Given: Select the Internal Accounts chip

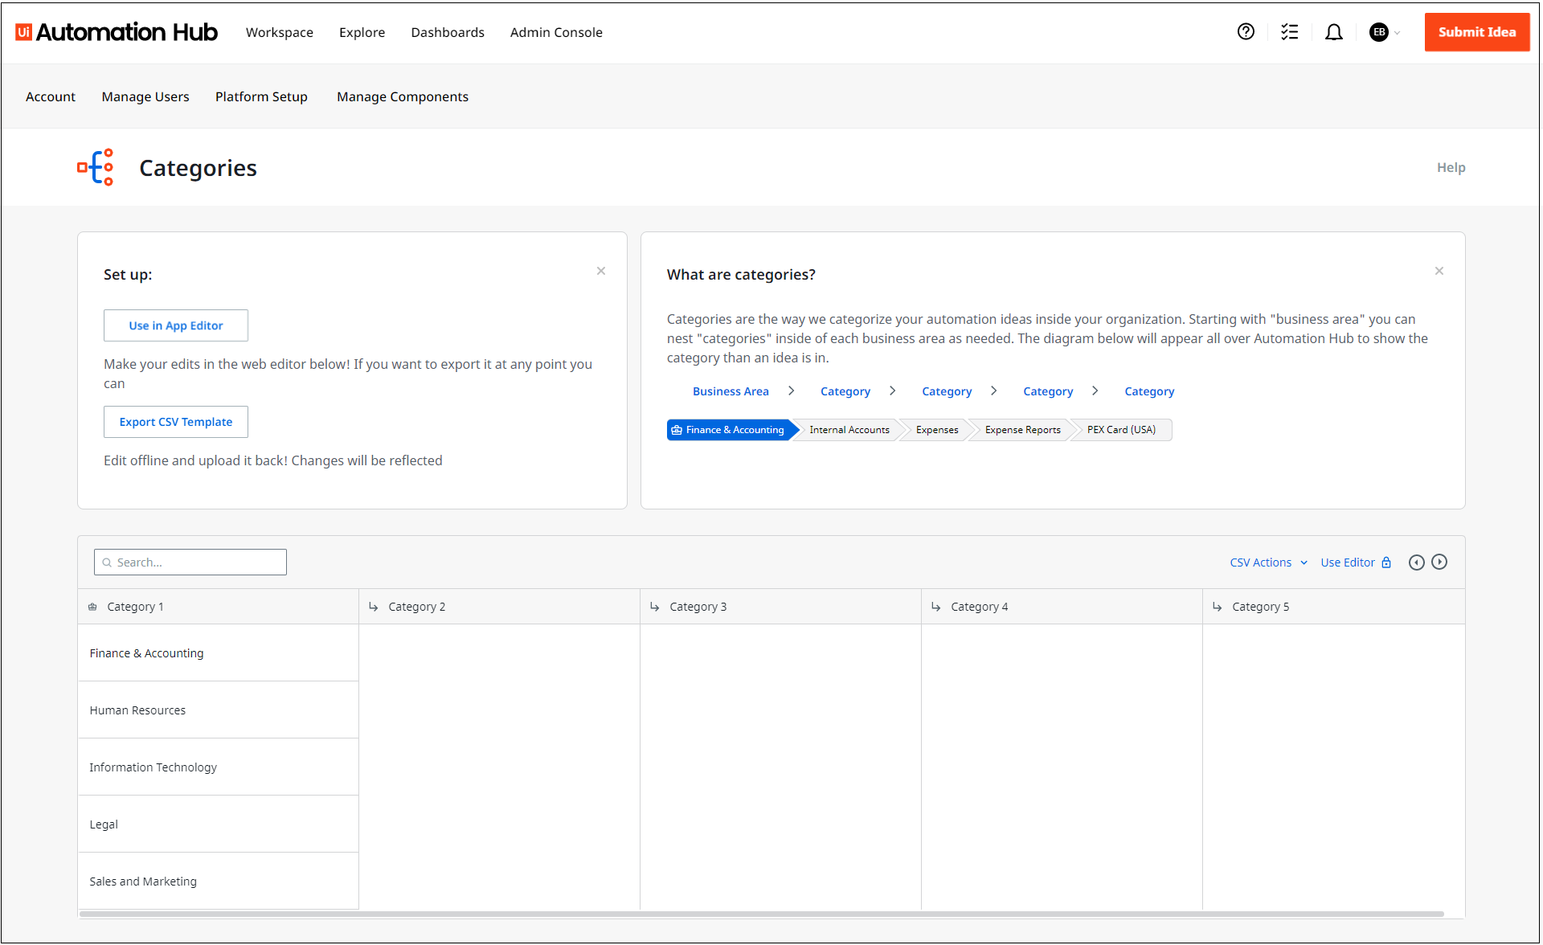Looking at the screenshot, I should (849, 430).
